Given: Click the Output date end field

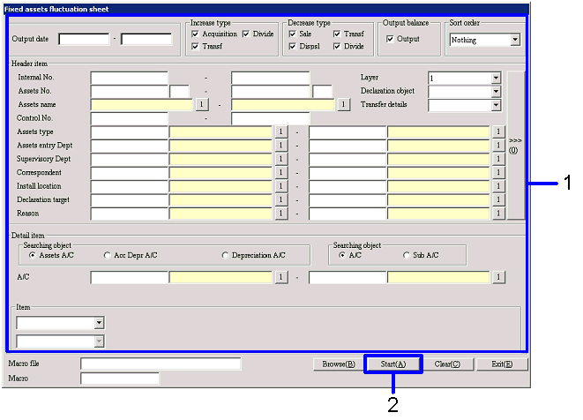Looking at the screenshot, I should [x=146, y=39].
